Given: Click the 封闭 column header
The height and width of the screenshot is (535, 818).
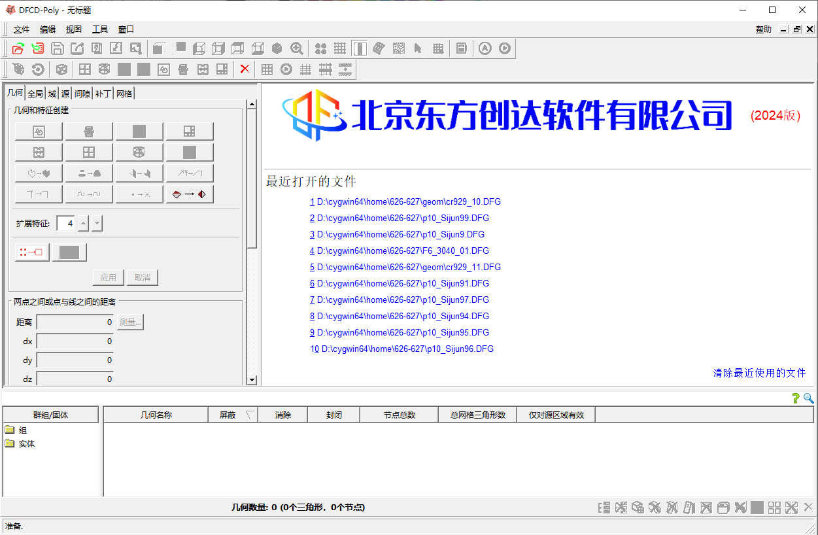Looking at the screenshot, I should (x=334, y=415).
